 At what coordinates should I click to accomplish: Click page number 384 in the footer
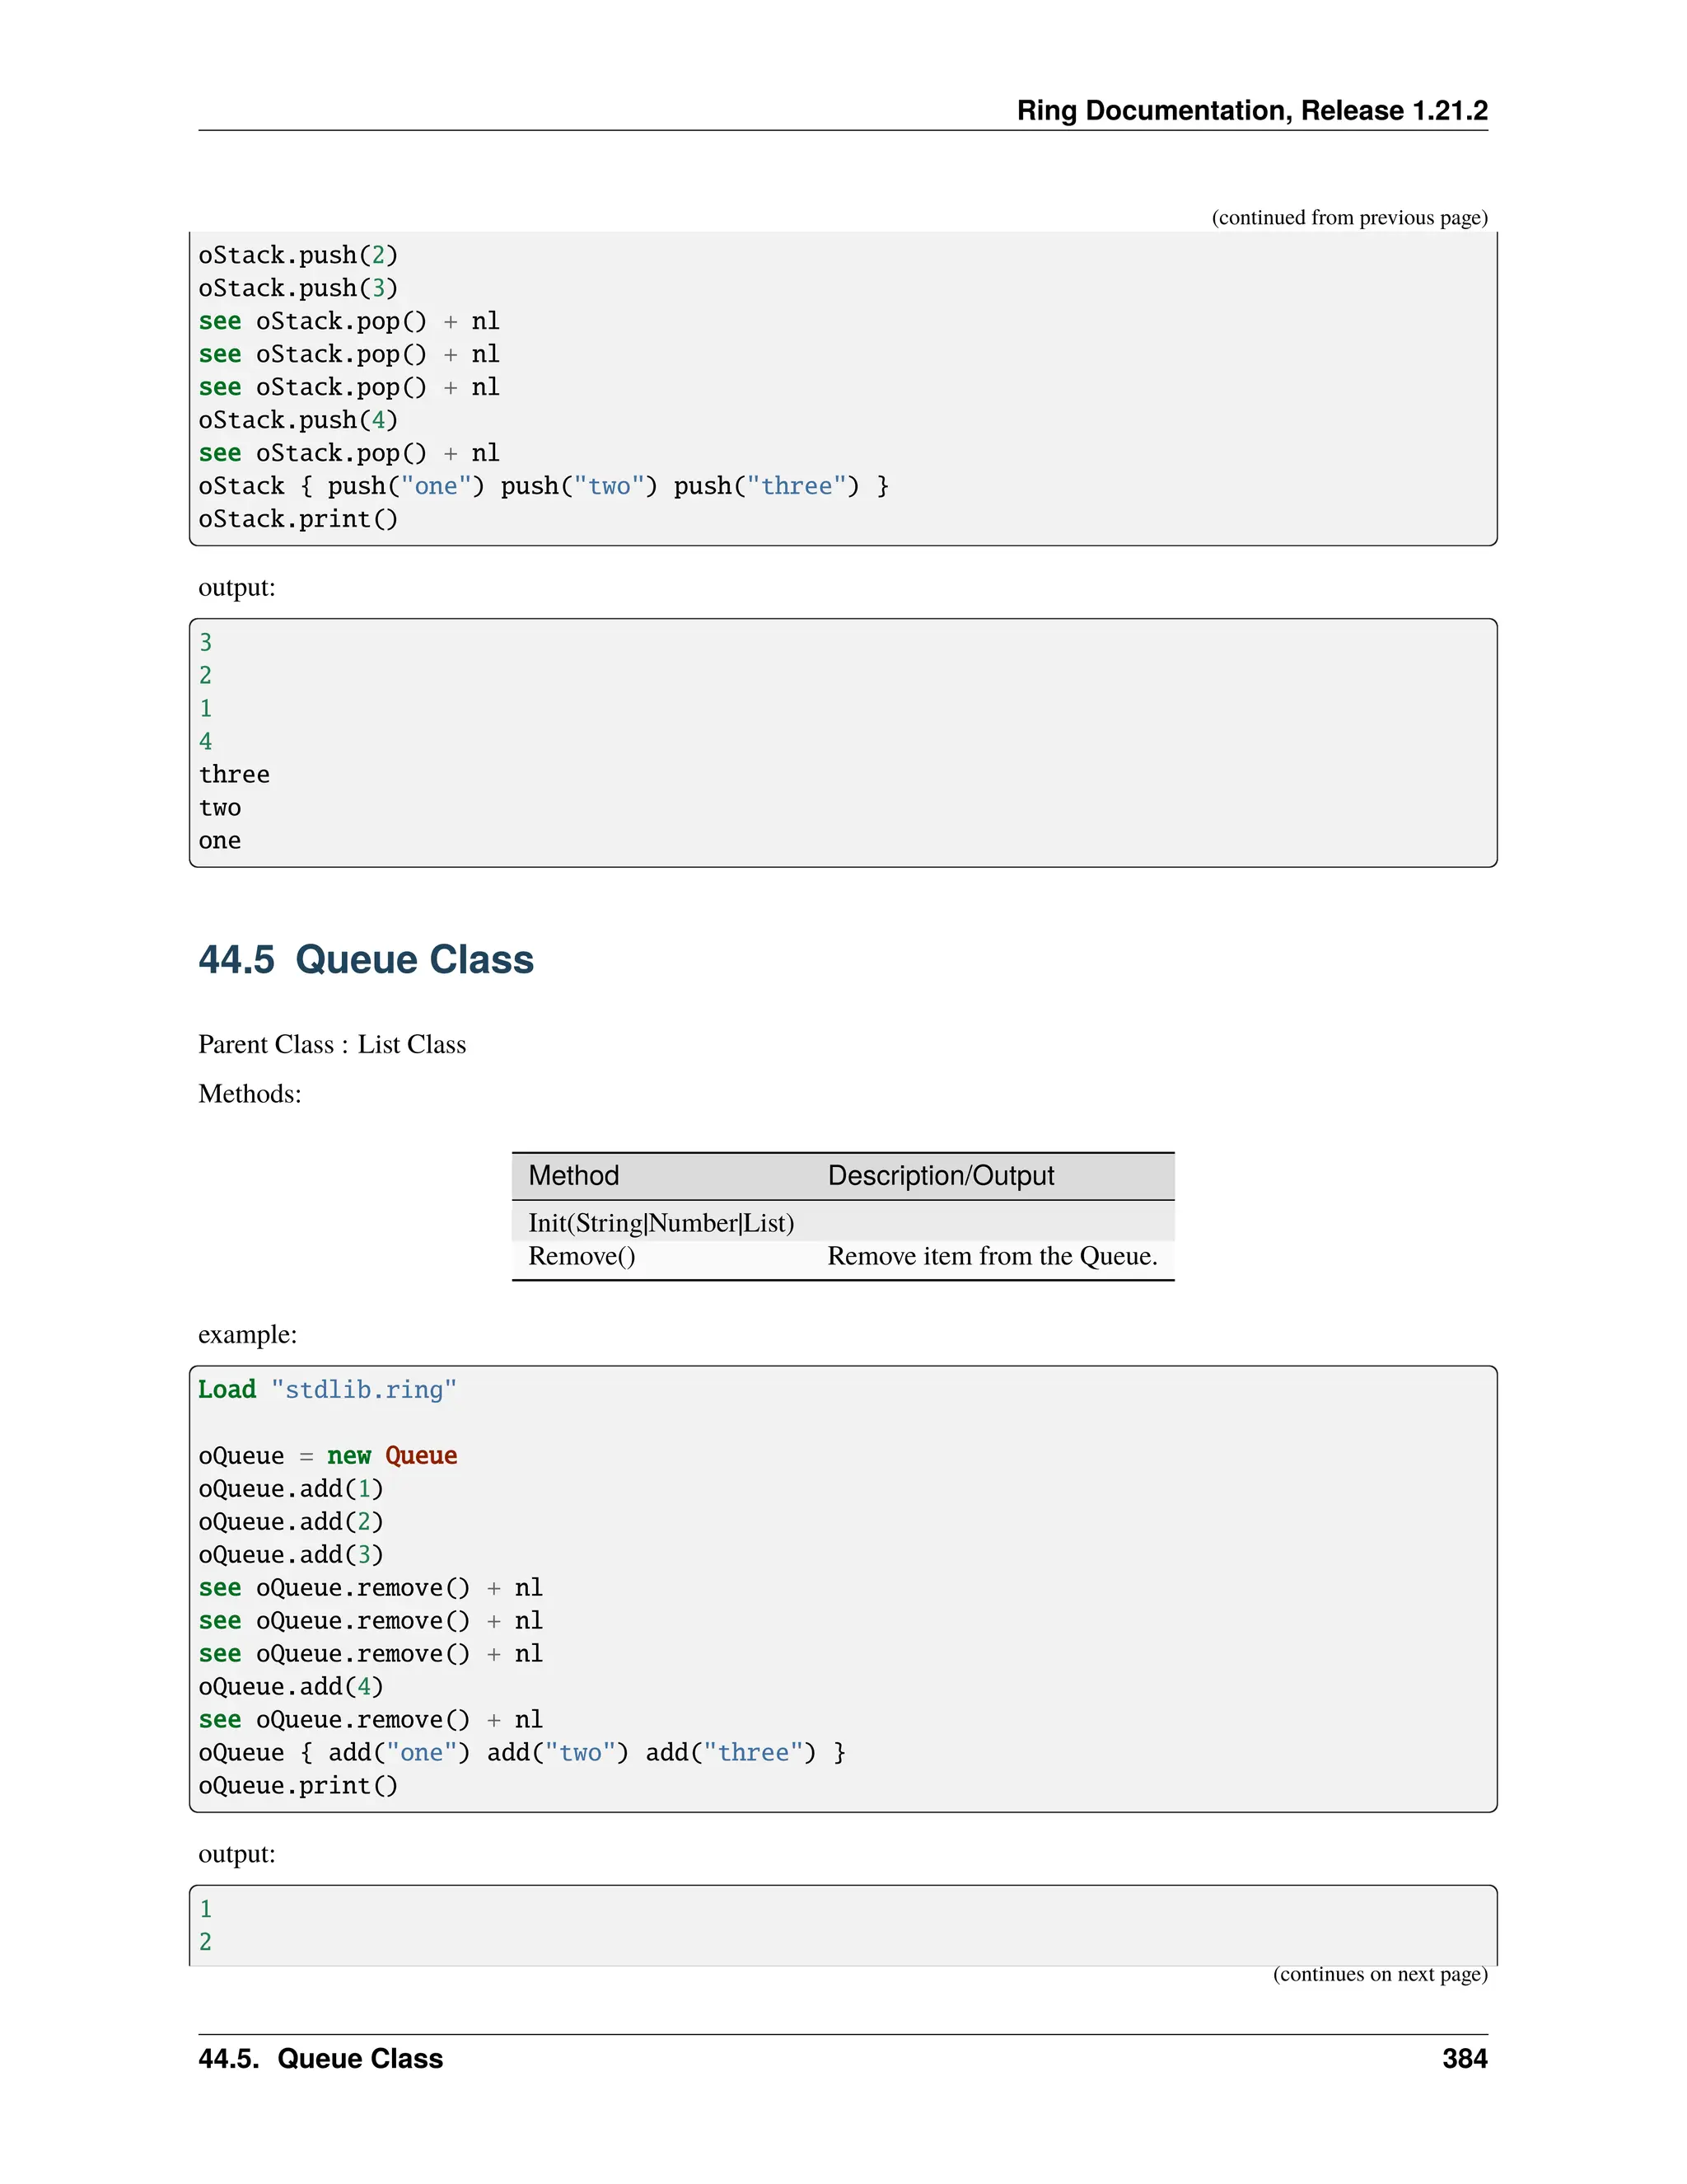pos(1464,2059)
